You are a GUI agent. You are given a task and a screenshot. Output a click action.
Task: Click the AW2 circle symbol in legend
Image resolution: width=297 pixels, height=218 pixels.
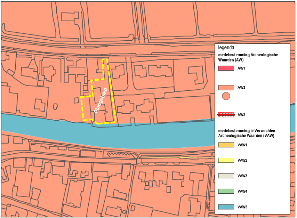226,96
